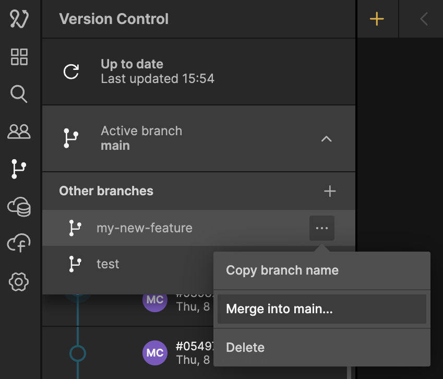Select the test branch
Viewport: 443px width, 379px height.
108,264
